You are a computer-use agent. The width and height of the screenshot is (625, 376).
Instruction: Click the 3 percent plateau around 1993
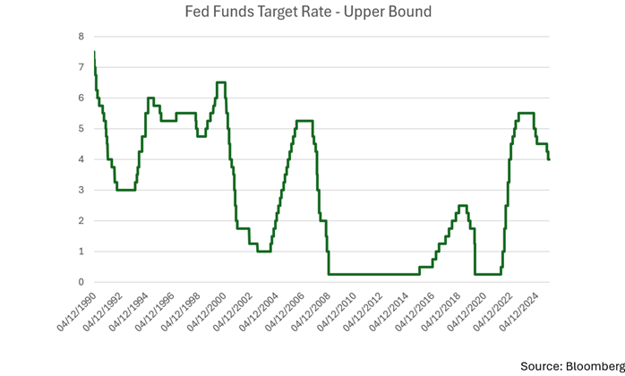(125, 190)
